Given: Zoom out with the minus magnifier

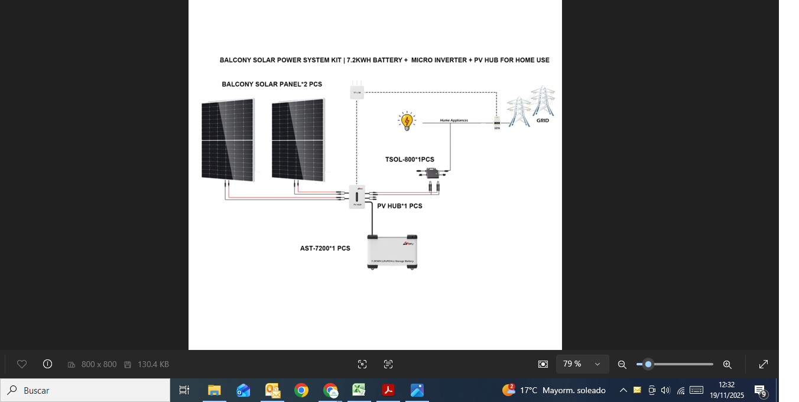Looking at the screenshot, I should [622, 365].
